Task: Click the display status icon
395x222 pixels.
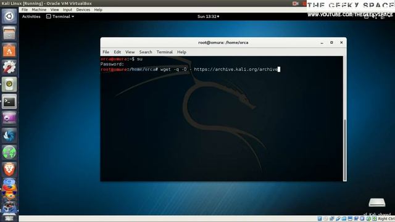Action: [x=350, y=219]
